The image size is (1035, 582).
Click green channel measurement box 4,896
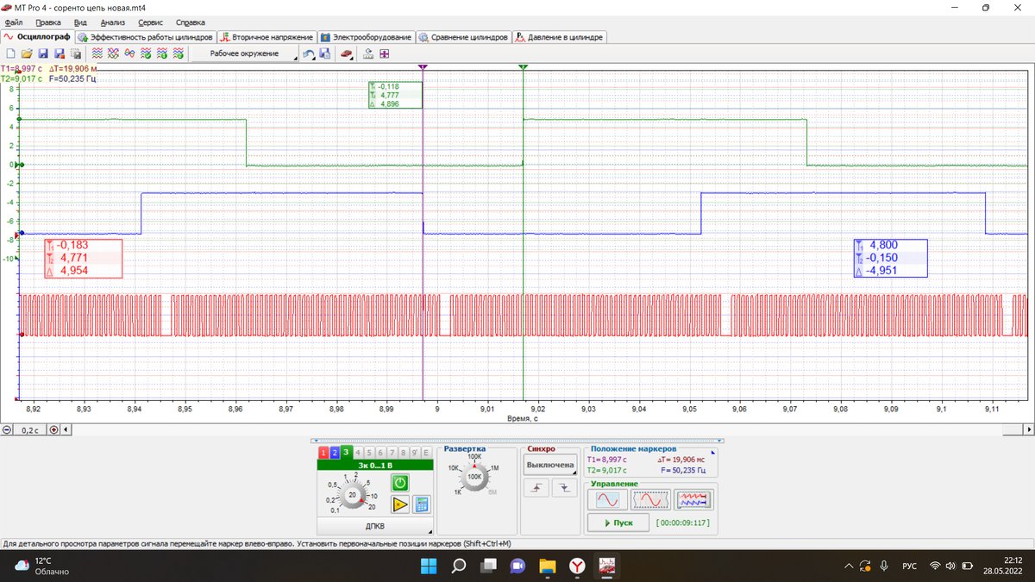tap(395, 95)
